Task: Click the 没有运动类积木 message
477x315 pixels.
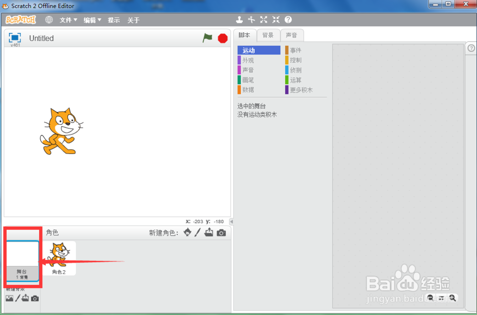Action: point(257,115)
